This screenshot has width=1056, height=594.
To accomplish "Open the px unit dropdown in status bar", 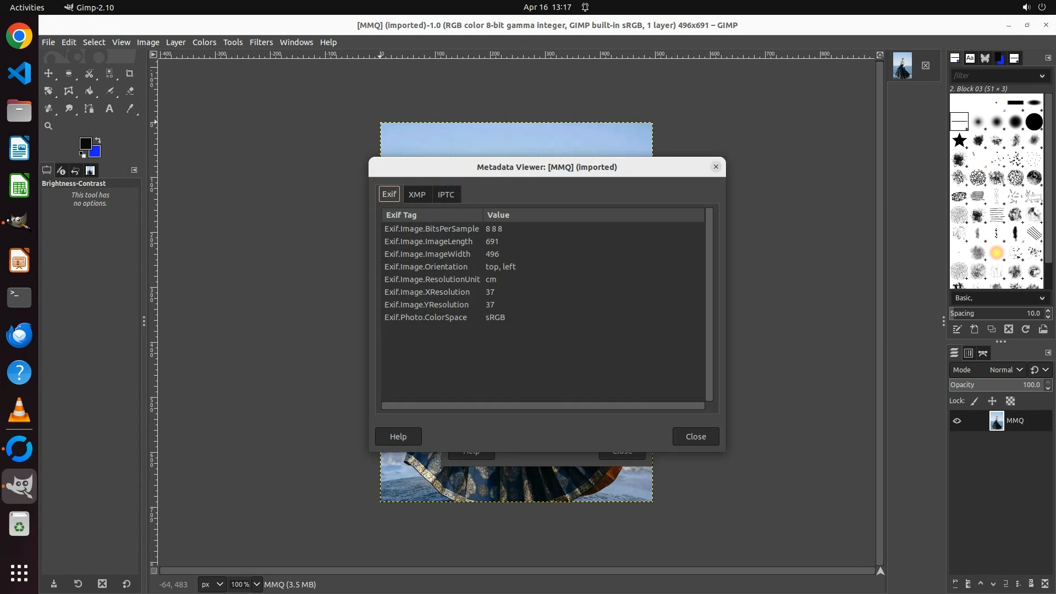I will (x=212, y=585).
